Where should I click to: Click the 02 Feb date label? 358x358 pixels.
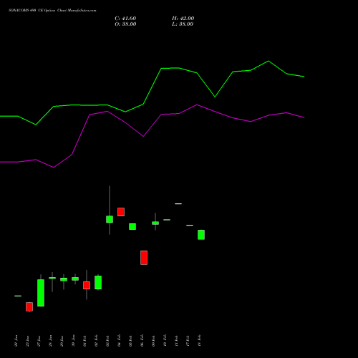coord(96,341)
